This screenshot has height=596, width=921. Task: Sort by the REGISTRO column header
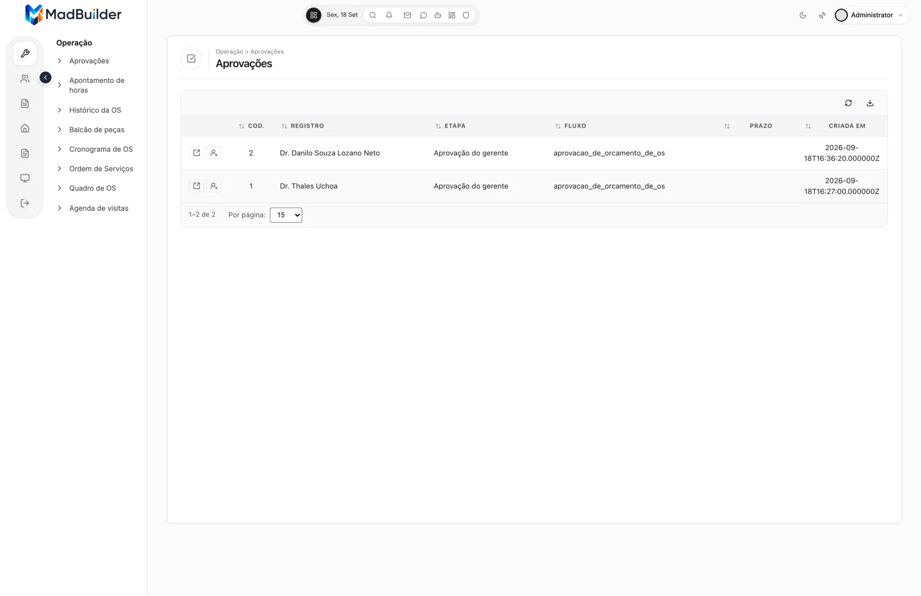coord(303,126)
